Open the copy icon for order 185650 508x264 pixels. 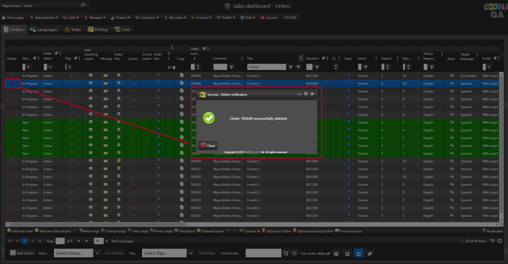tap(182, 75)
